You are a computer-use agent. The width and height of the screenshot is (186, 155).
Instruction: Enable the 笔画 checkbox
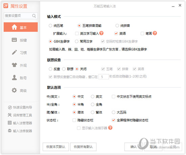(x=142, y=34)
